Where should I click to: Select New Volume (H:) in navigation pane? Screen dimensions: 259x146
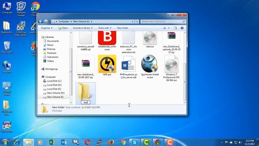point(56,93)
